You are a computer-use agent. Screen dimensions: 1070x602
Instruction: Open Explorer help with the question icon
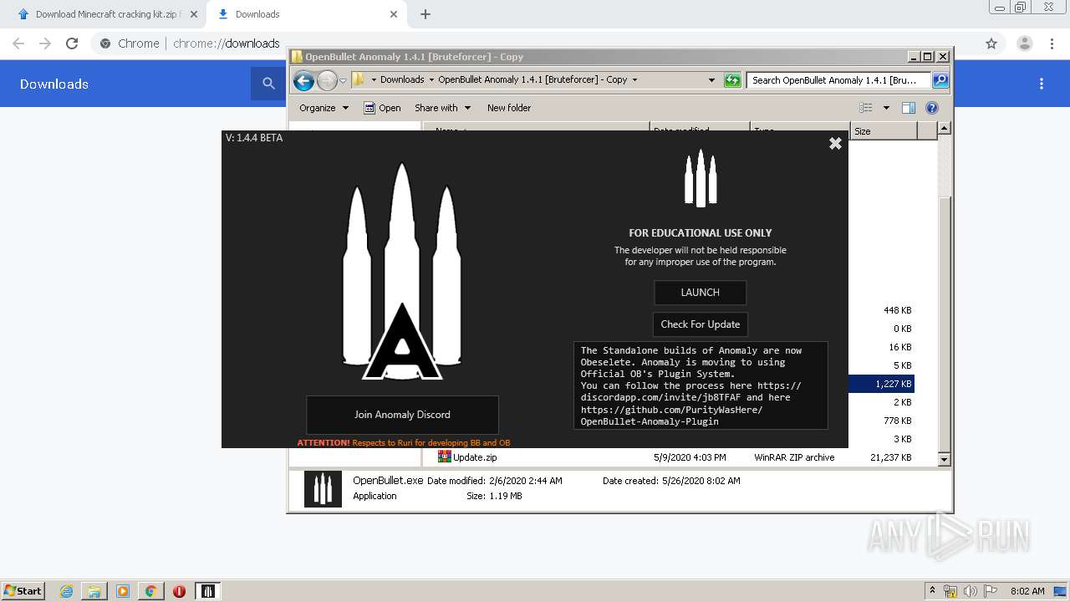pos(932,108)
